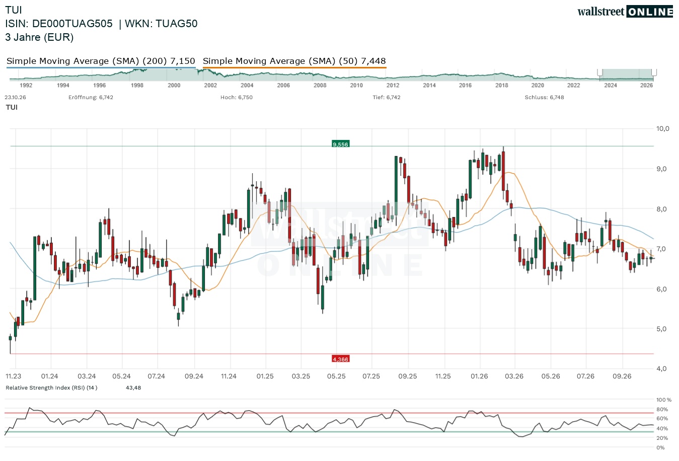Click the 23.10.26 date label

tap(15, 97)
